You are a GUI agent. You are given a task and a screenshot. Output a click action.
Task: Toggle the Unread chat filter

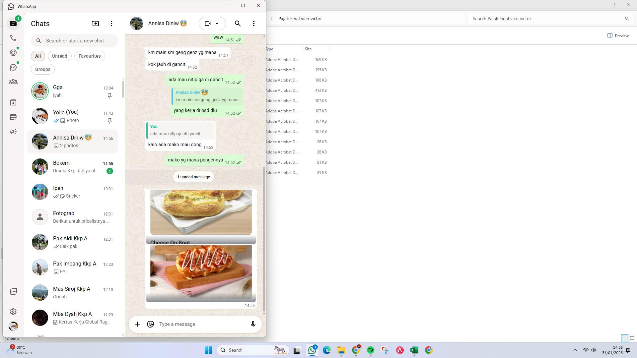(x=59, y=56)
